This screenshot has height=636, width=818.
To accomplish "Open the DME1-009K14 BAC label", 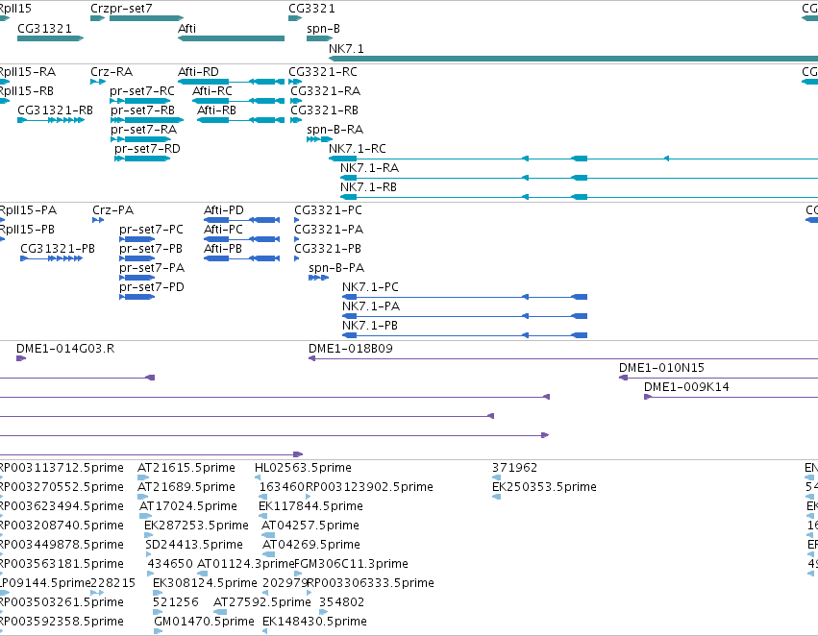I will 686,388.
